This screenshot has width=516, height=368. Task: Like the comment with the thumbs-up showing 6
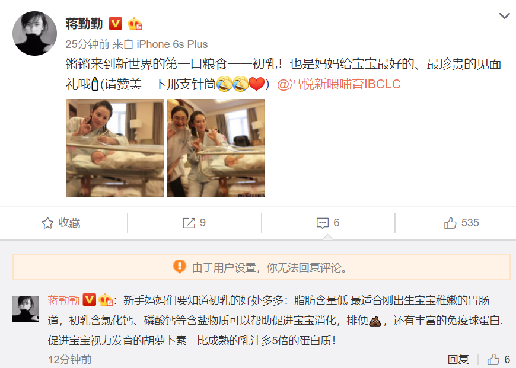[x=493, y=360]
